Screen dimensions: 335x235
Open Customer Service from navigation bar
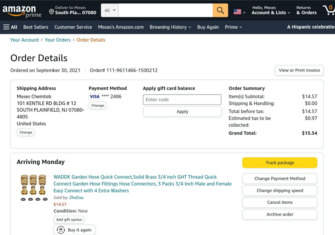pos(73,27)
